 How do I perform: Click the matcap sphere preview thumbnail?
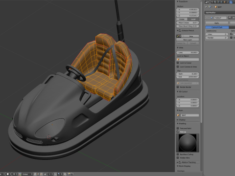(188, 143)
